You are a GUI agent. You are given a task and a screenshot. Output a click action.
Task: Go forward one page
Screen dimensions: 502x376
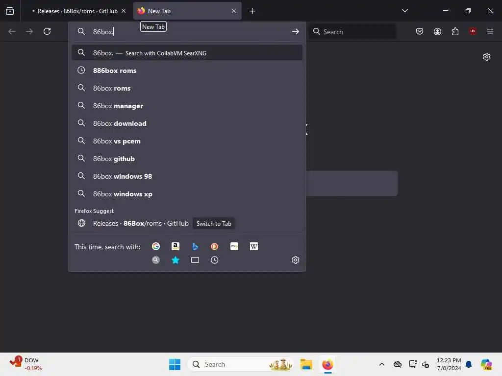click(29, 31)
